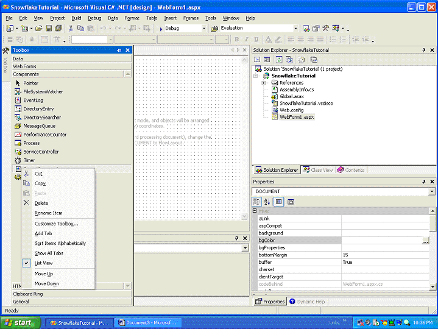Click the Bold formatting icon
This screenshot has width=438, height=329.
click(x=236, y=40)
